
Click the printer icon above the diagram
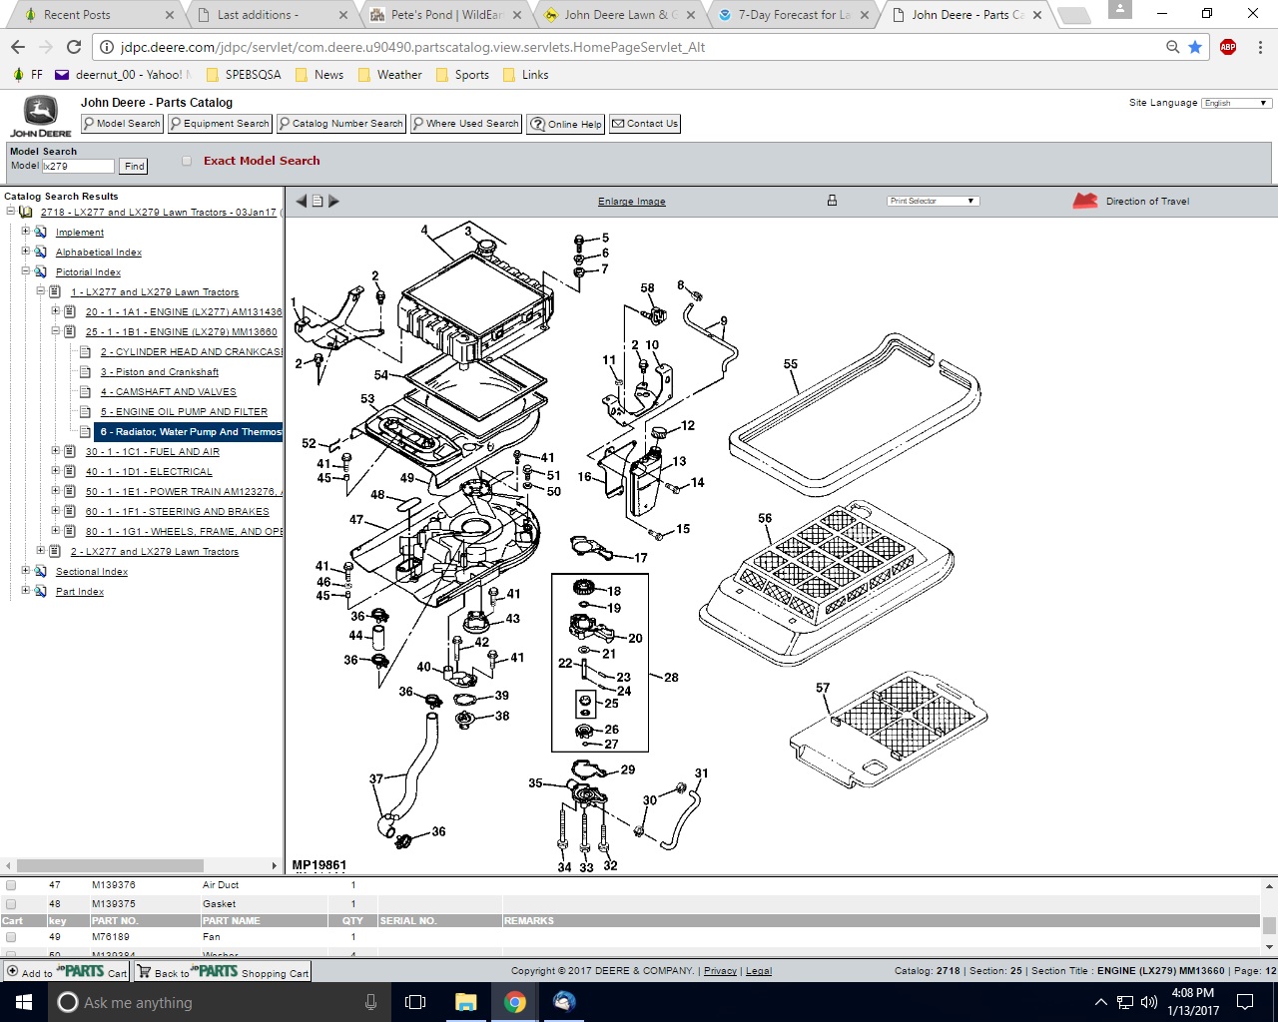pos(832,201)
